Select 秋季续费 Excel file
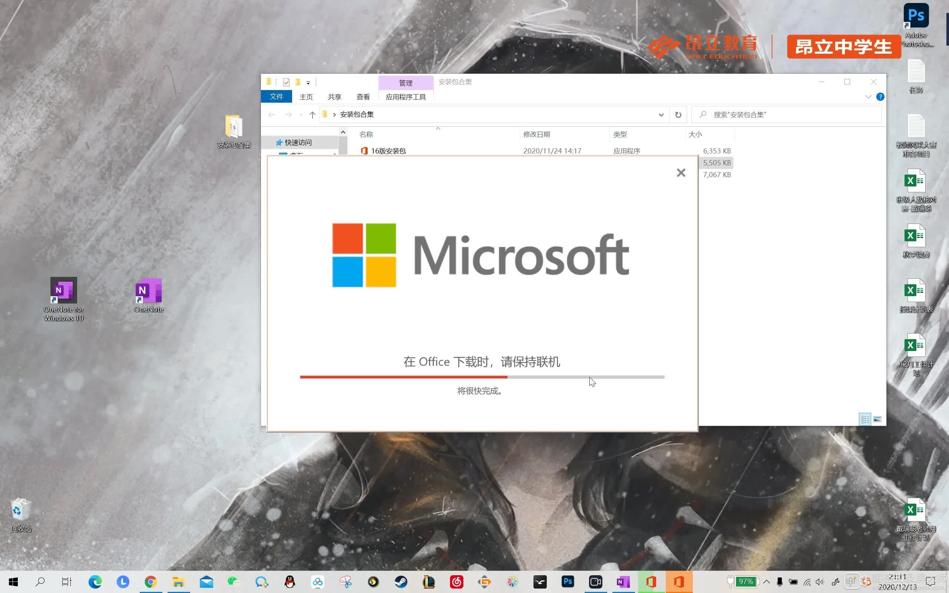949x593 pixels. click(916, 241)
